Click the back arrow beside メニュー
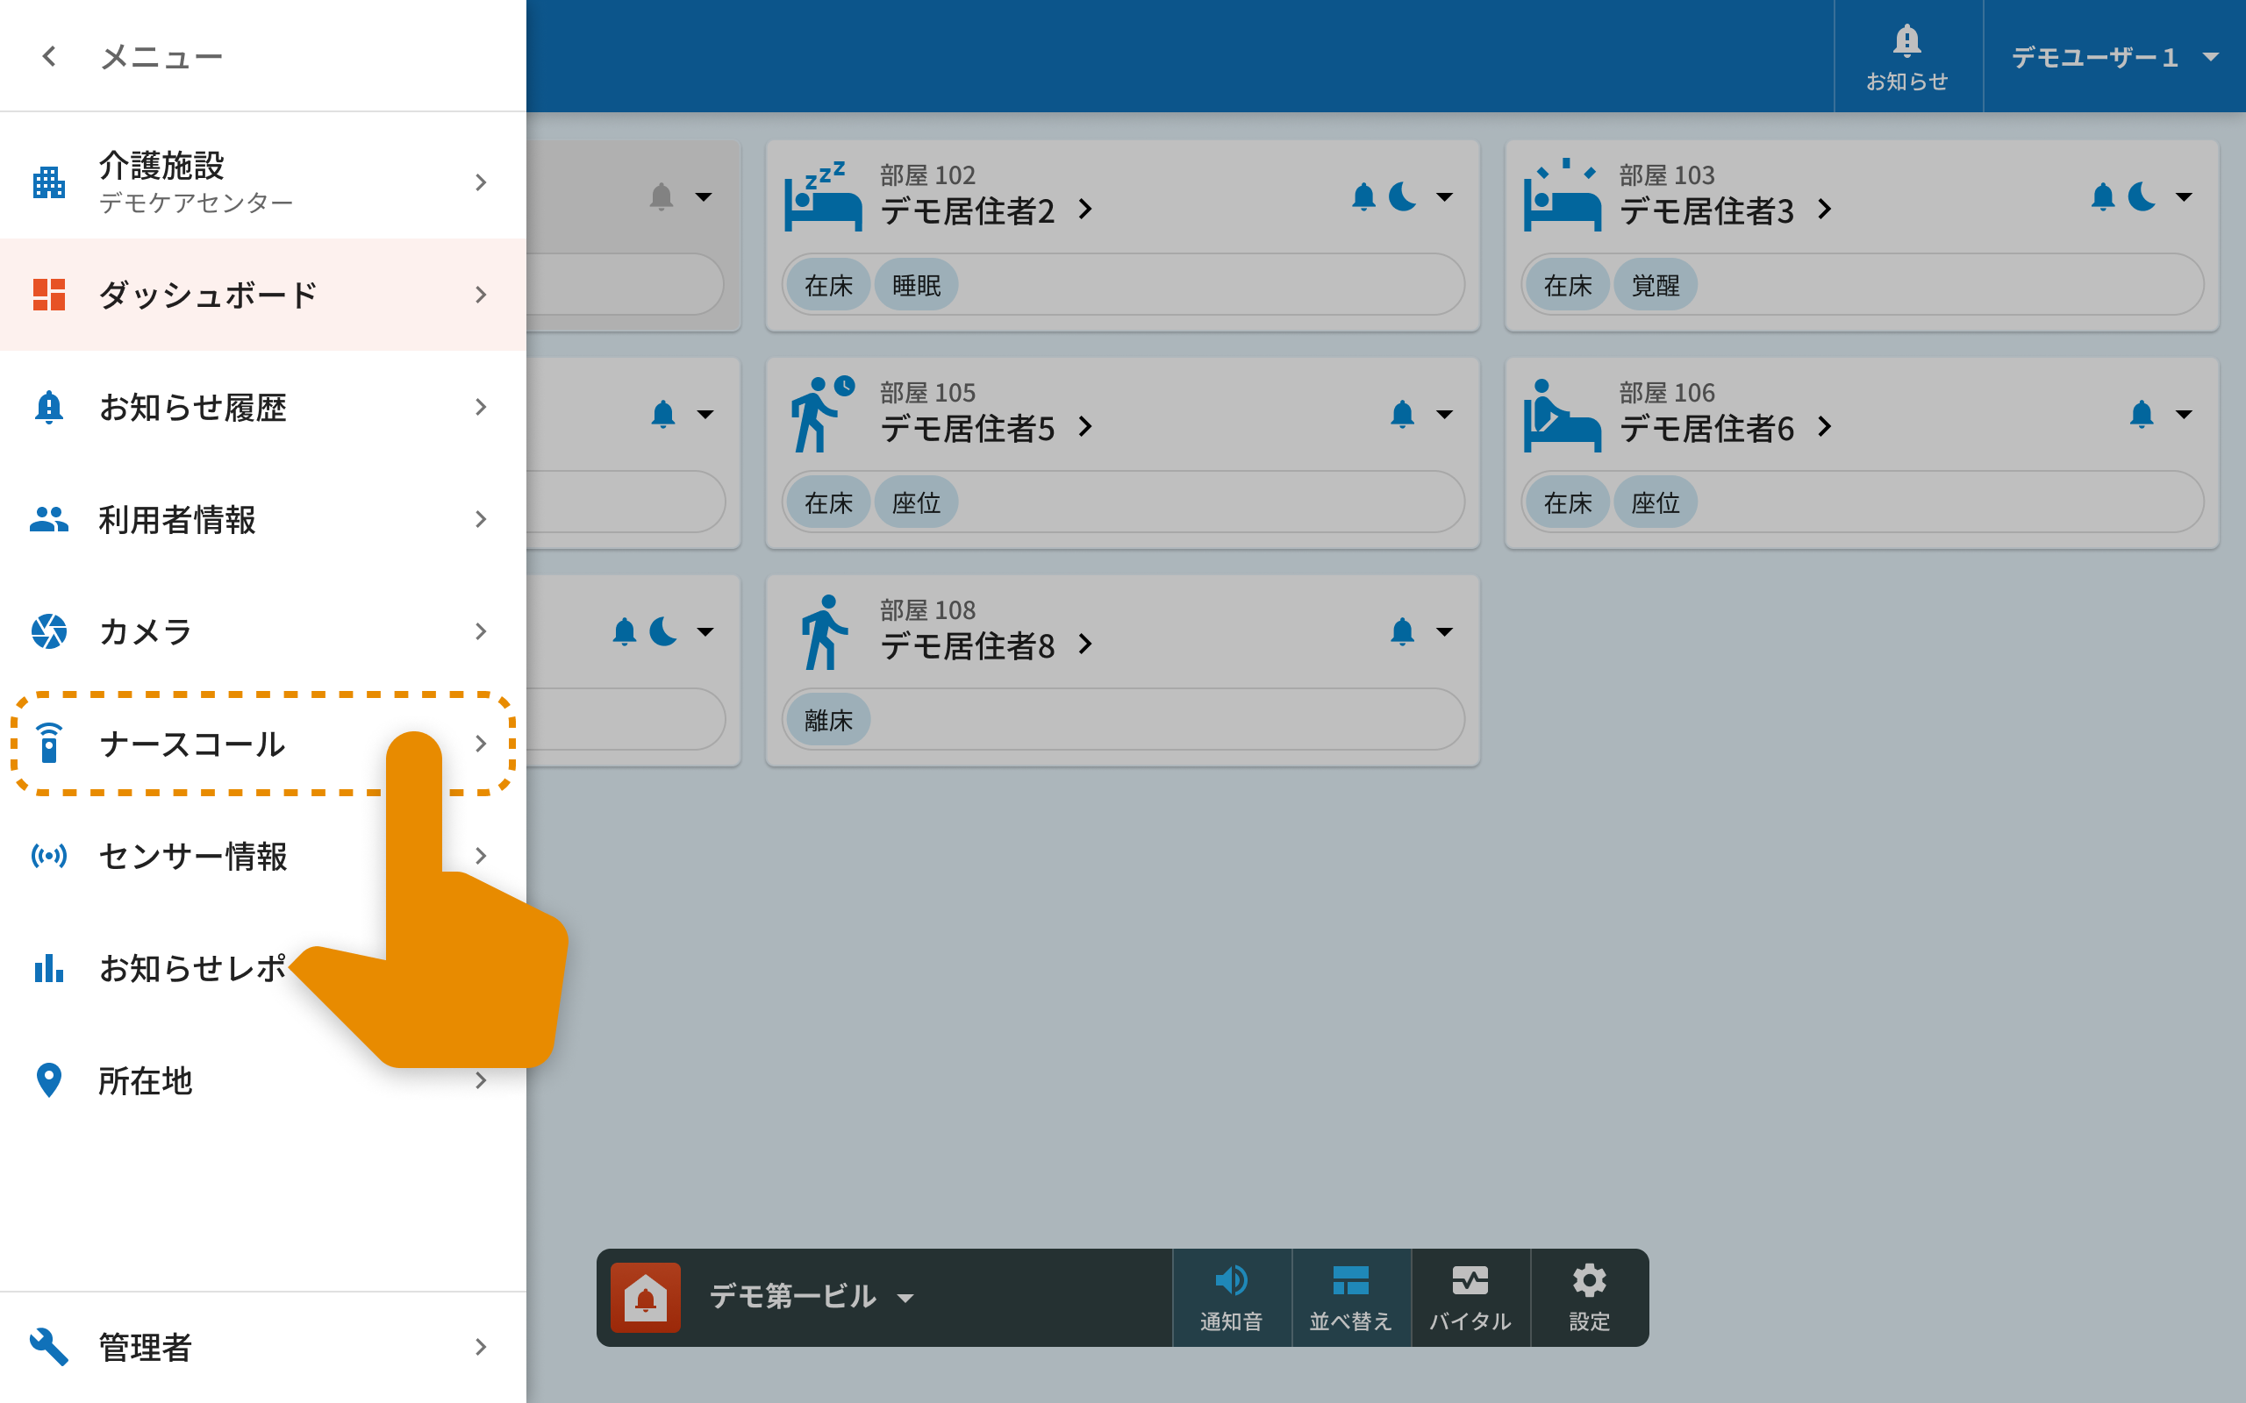The height and width of the screenshot is (1403, 2246). tap(49, 57)
